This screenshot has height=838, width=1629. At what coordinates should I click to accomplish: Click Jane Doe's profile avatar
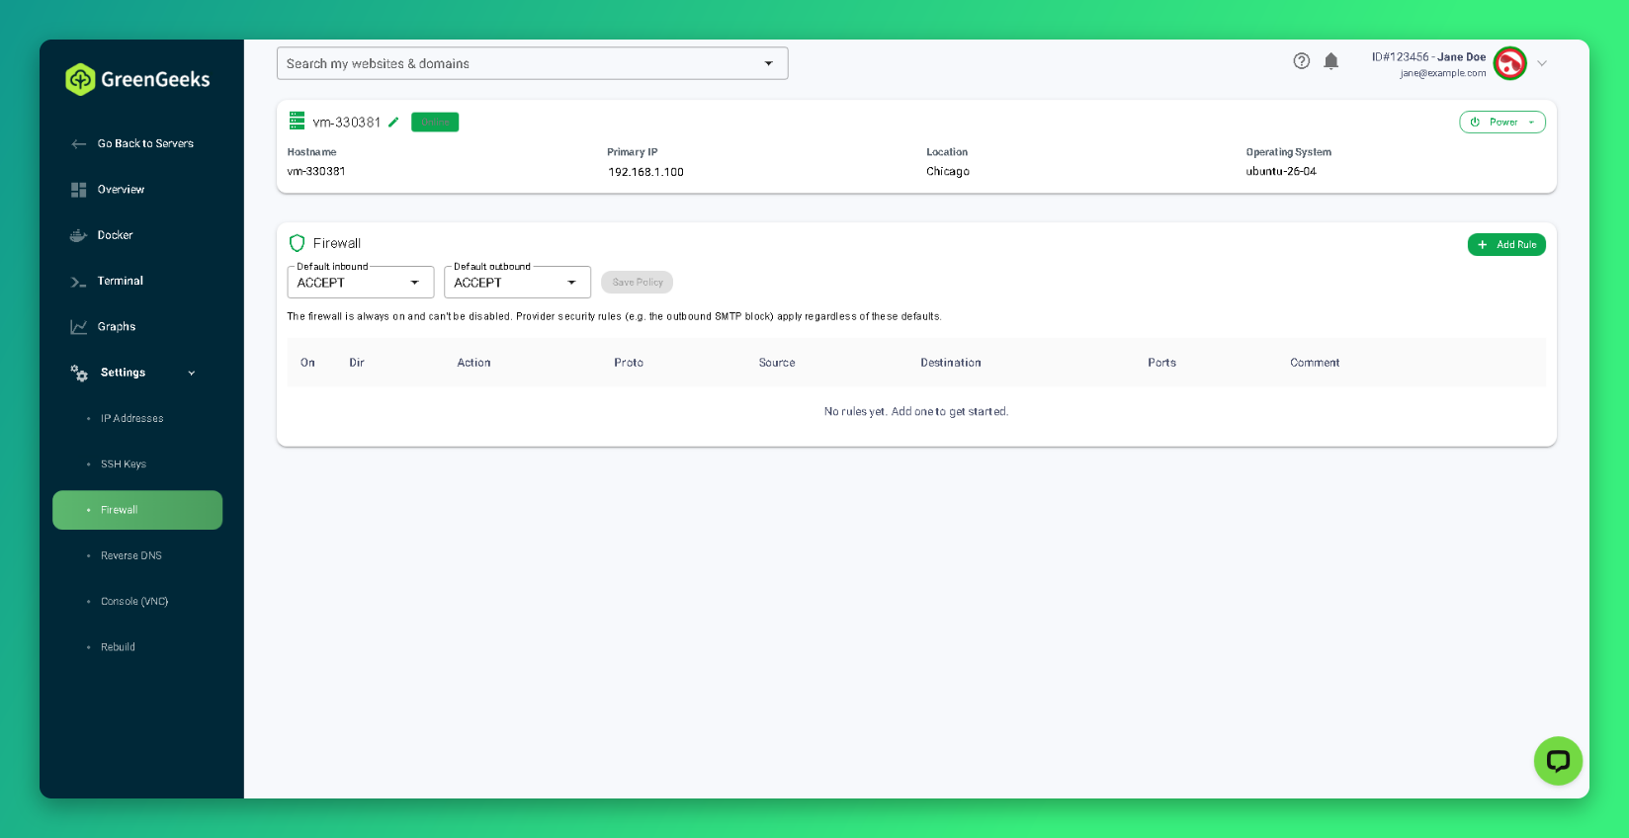(1509, 63)
